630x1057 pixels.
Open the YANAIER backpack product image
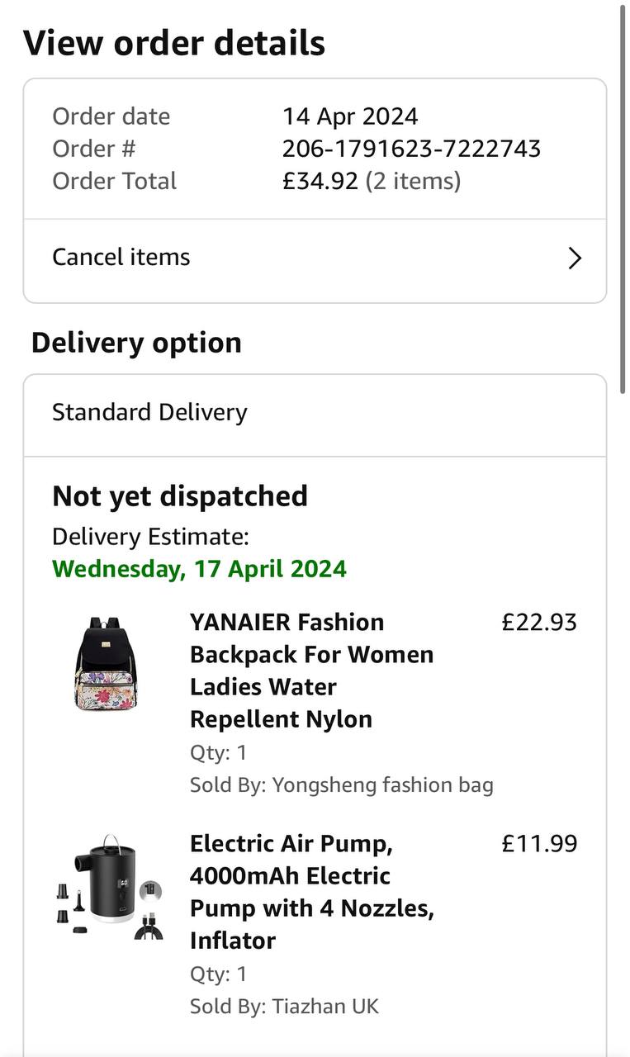tap(107, 664)
